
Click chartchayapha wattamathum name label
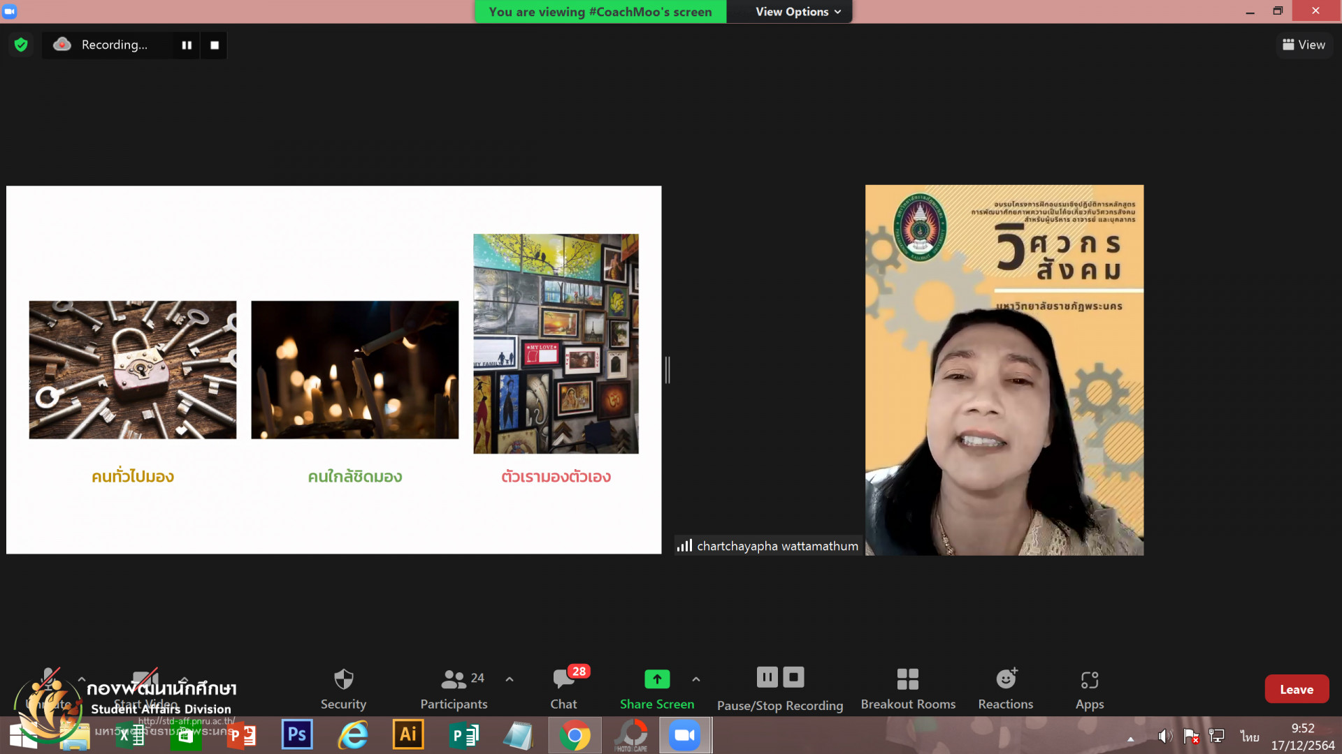coord(777,546)
